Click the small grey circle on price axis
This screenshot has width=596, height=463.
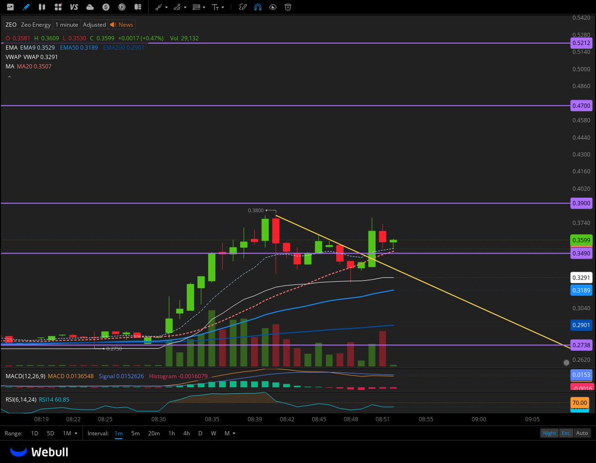(x=566, y=363)
